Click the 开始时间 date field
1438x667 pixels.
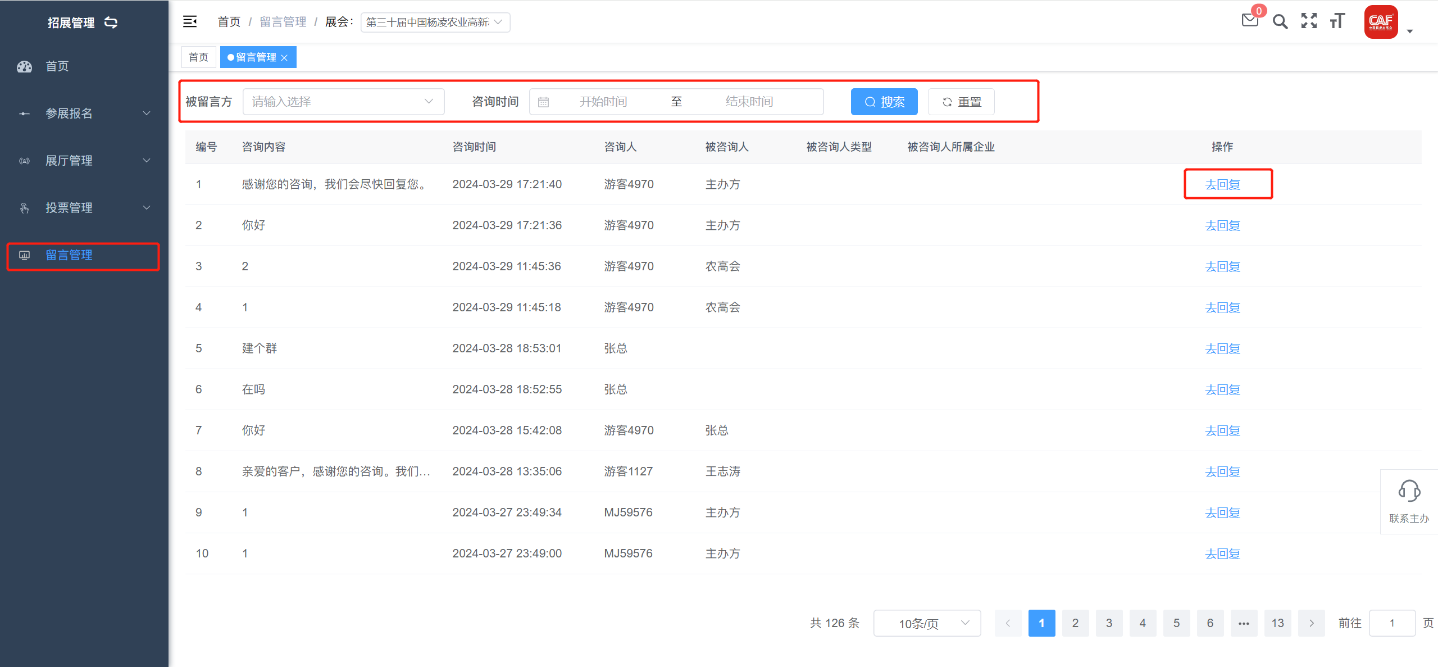pos(603,102)
